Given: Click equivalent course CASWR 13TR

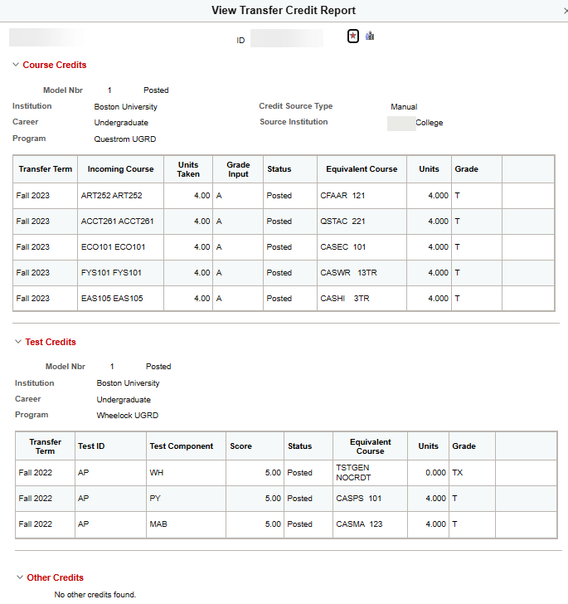Looking at the screenshot, I should [x=348, y=273].
